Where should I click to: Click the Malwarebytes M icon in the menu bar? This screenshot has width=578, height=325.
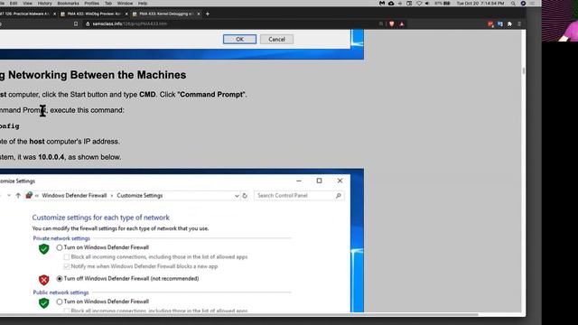[x=382, y=4]
